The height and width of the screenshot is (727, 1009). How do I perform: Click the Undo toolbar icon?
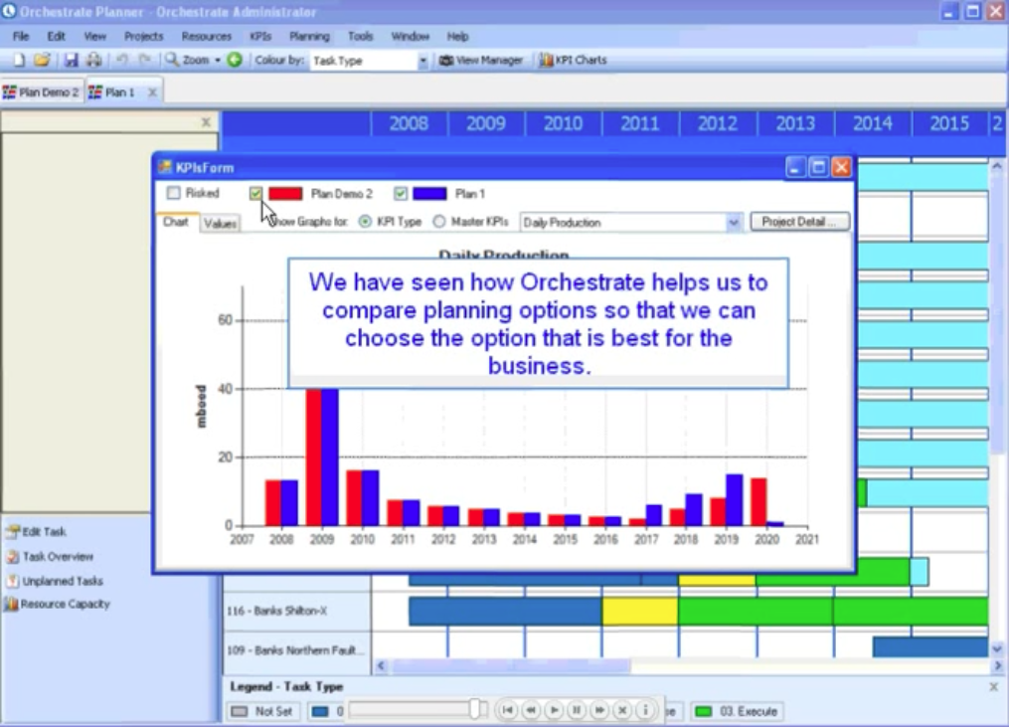[121, 60]
